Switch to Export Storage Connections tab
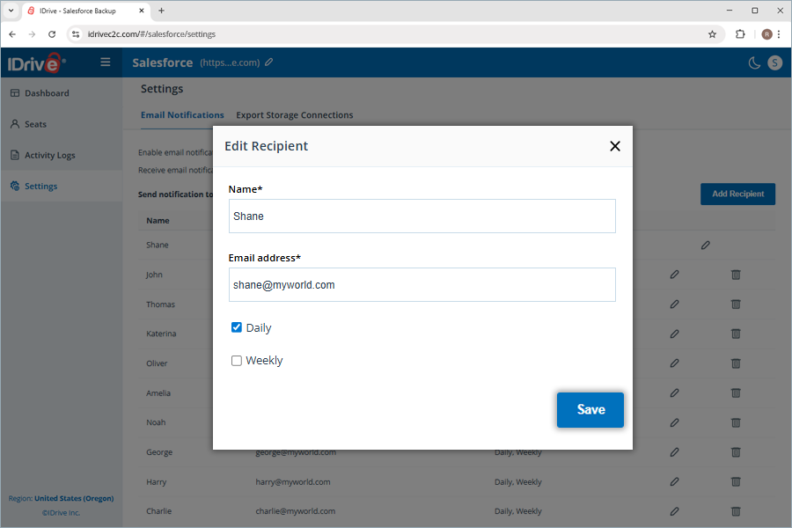This screenshot has width=792, height=528. point(295,115)
